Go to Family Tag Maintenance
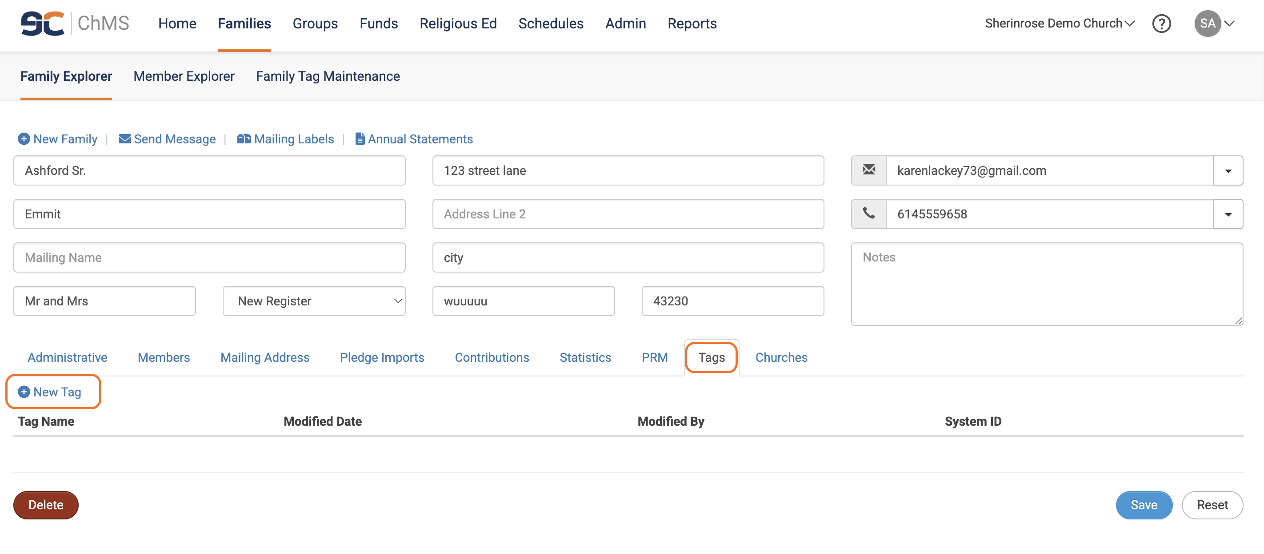The image size is (1264, 554). 328,76
